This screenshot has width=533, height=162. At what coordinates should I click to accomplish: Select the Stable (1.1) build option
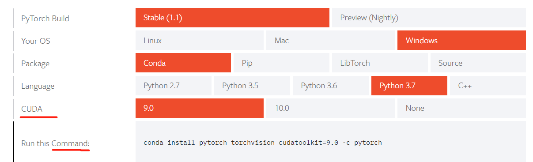click(232, 18)
